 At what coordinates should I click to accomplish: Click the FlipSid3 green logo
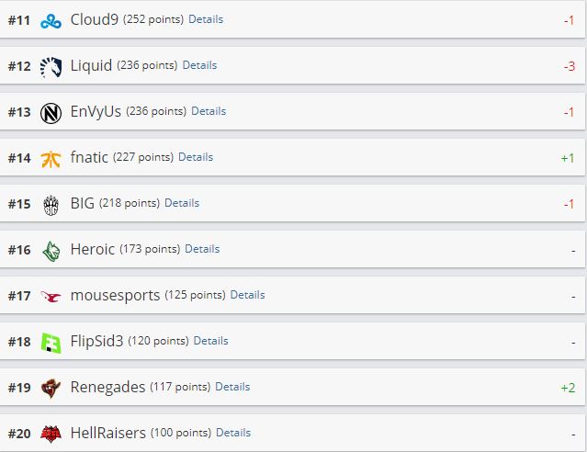[x=51, y=342]
